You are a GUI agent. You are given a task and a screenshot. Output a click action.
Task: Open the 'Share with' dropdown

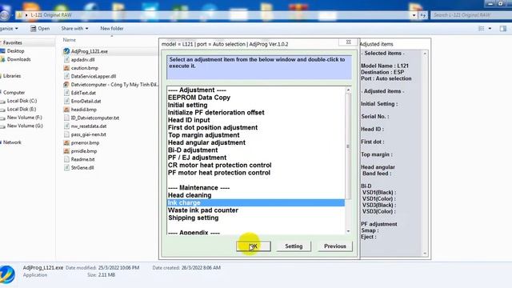[74, 29]
